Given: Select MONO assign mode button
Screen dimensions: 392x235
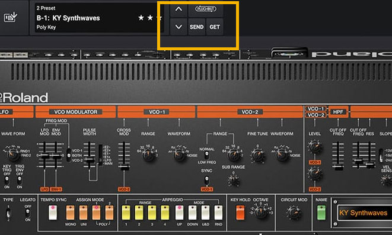Looking at the screenshot, I should [71, 213].
